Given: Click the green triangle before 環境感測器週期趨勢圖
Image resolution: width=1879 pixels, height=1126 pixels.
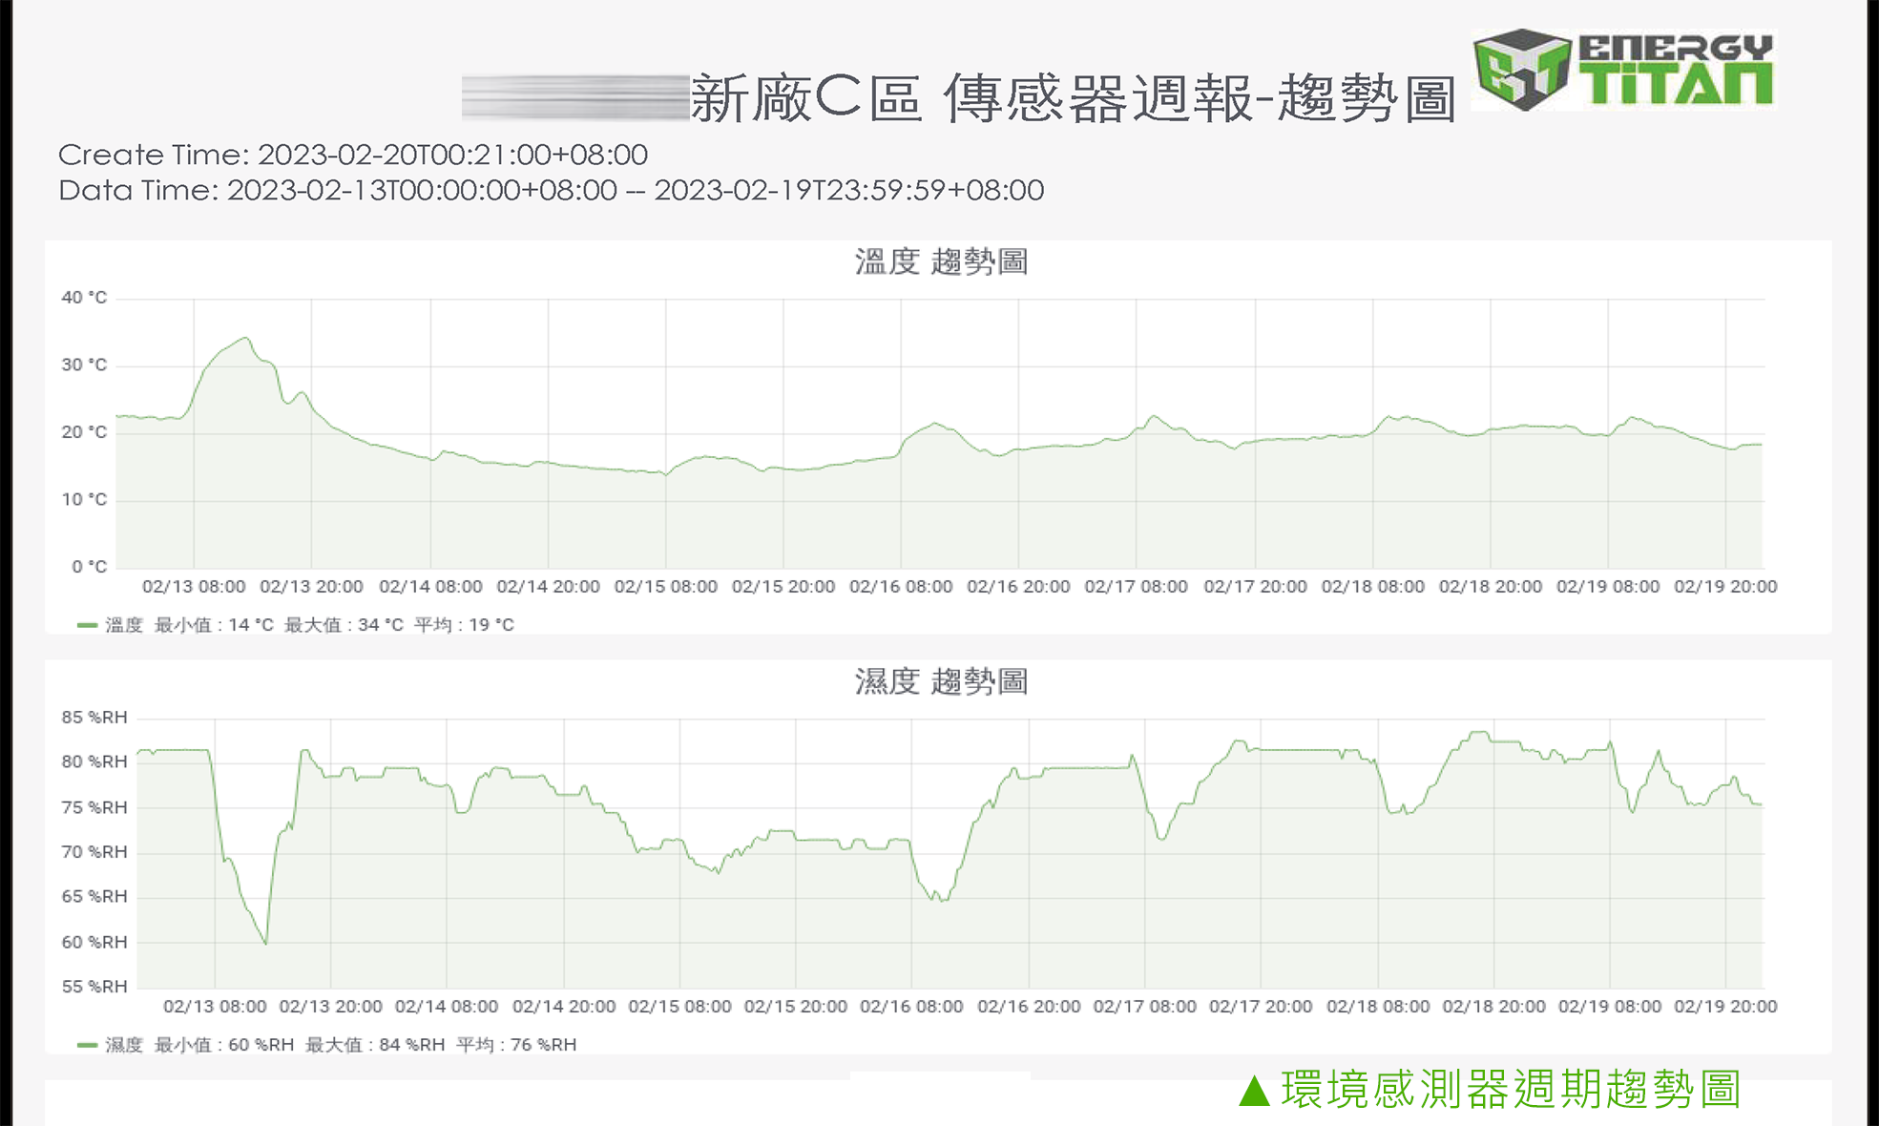Looking at the screenshot, I should coord(1254,1091).
